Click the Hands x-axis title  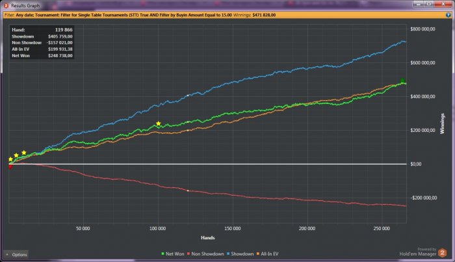tap(208, 238)
